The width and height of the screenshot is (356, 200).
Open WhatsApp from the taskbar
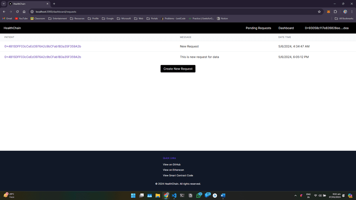coord(198,196)
